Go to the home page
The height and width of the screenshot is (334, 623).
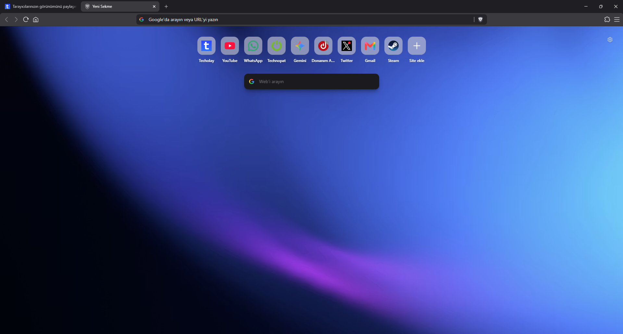click(36, 19)
